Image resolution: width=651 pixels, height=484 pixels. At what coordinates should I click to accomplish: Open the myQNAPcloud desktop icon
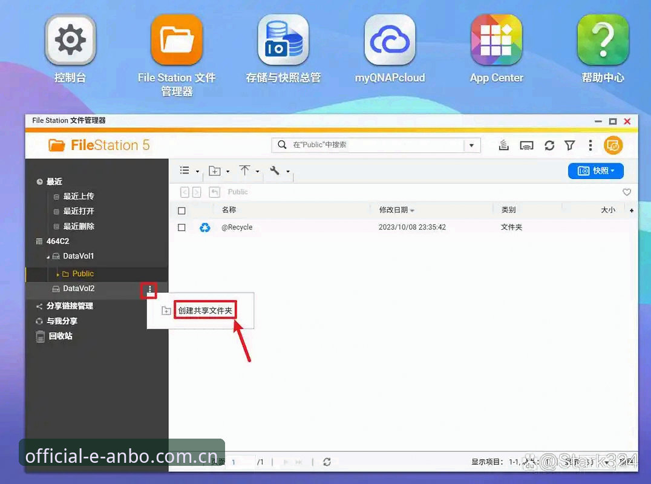pos(390,40)
